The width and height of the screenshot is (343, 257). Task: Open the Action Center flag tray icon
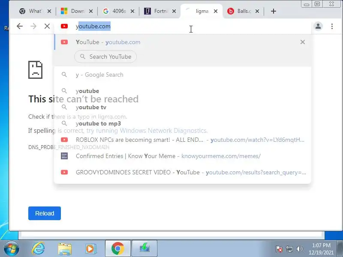pyautogui.click(x=279, y=249)
